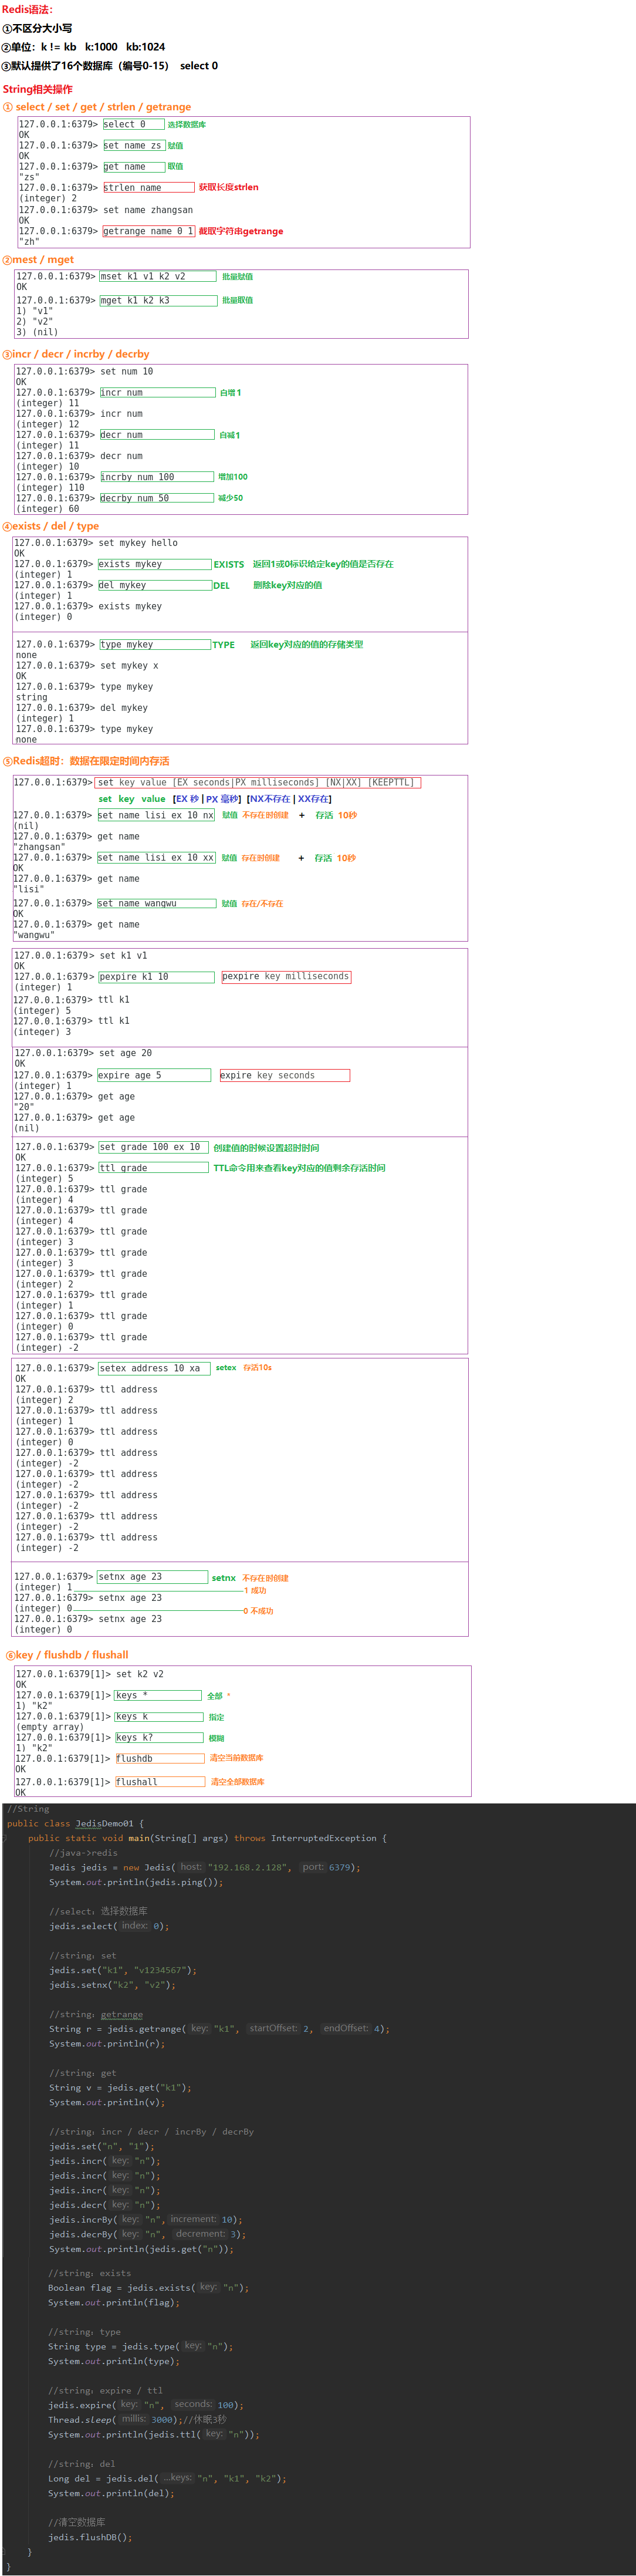
Task: Click the "keys *" command box
Action: [x=157, y=1695]
